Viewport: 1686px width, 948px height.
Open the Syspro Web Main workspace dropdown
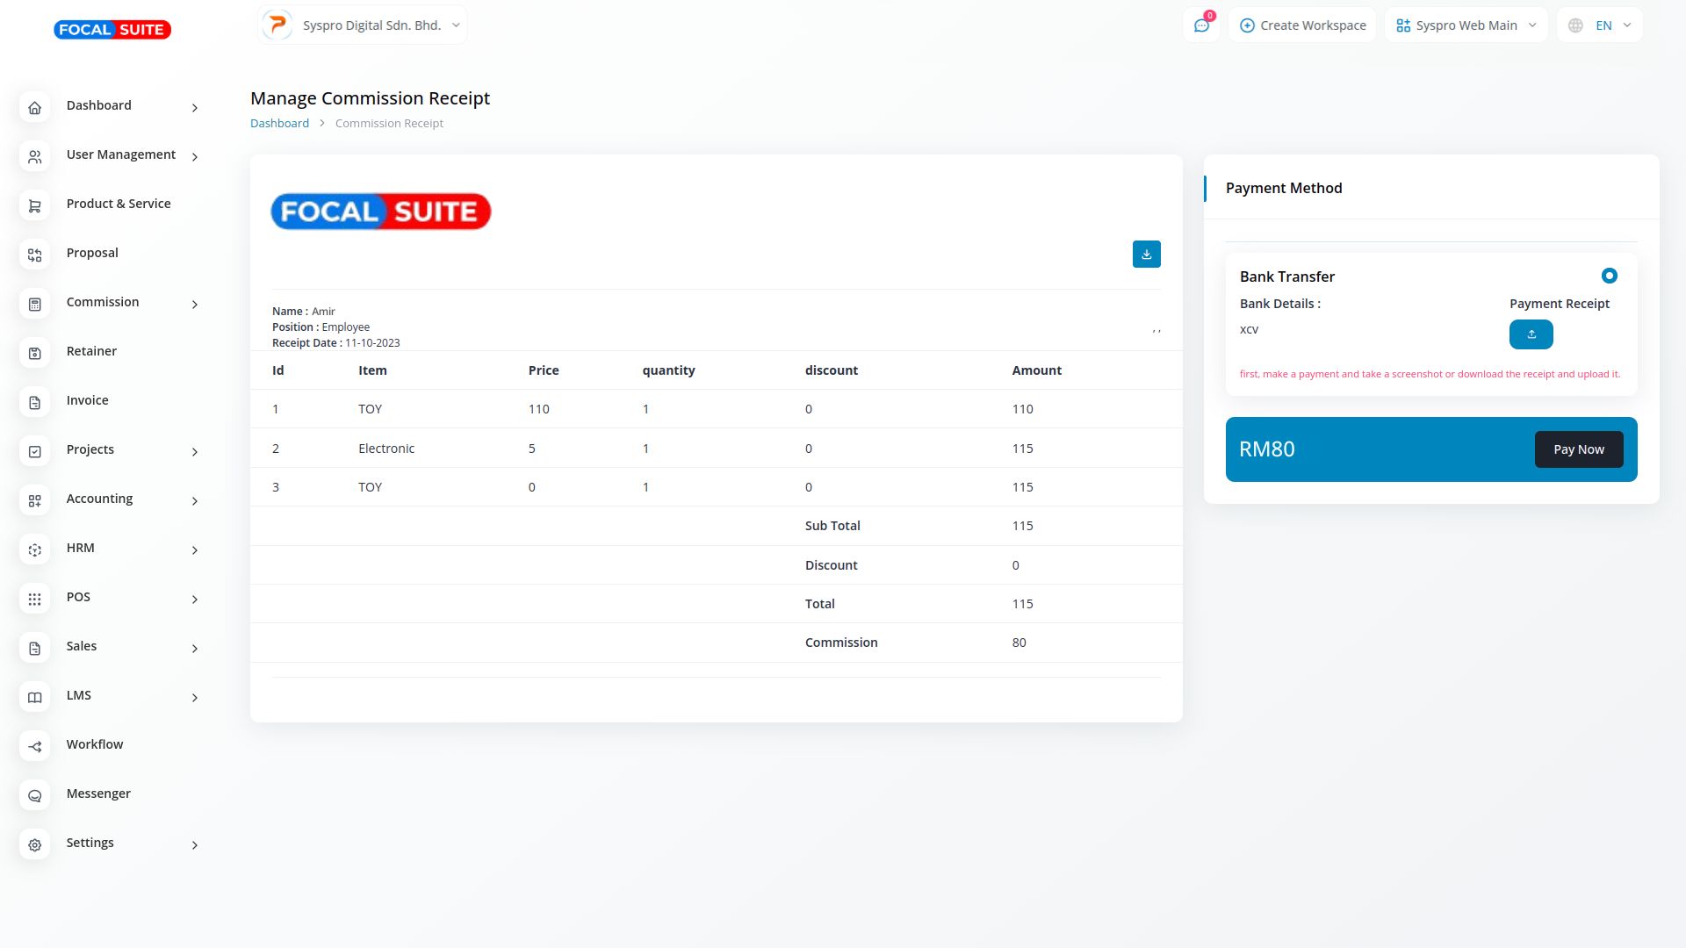coord(1466,25)
